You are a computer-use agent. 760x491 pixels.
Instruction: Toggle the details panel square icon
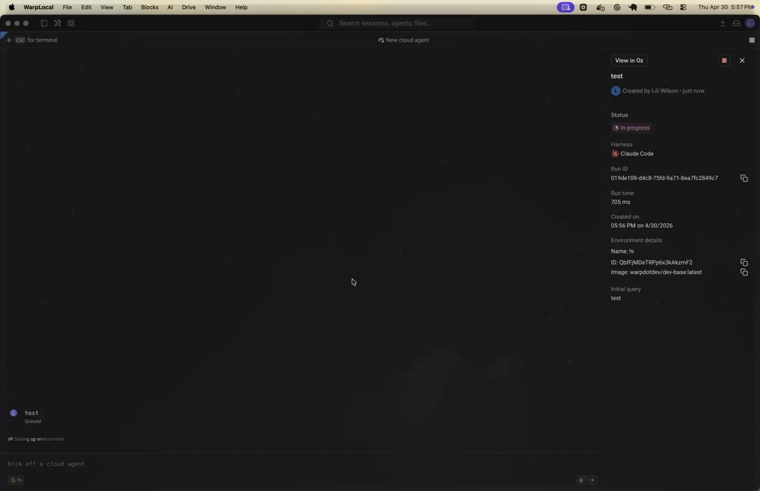pyautogui.click(x=752, y=40)
